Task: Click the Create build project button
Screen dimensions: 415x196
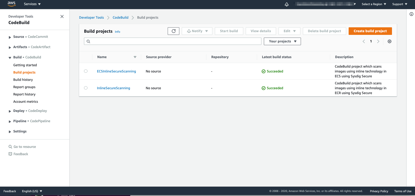Action: 370,31
